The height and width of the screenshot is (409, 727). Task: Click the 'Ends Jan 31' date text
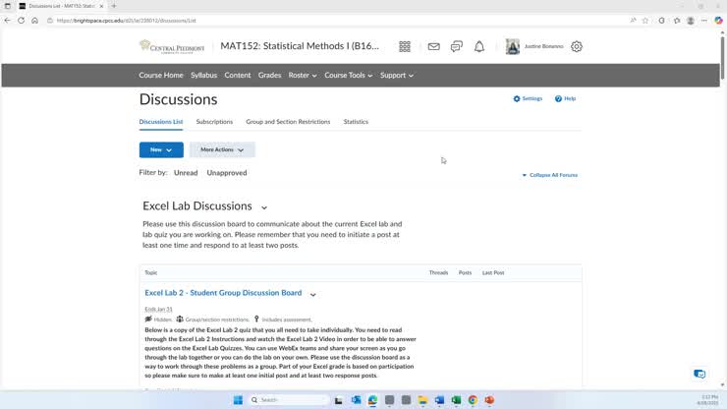[x=158, y=309]
